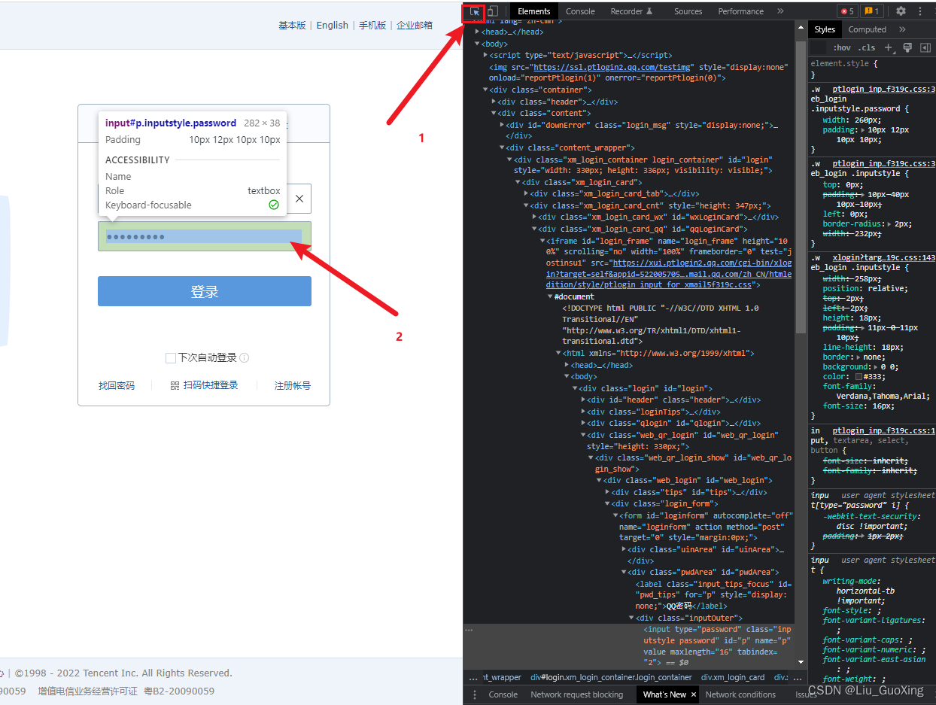
Task: Click the #333 color swatch
Action: coord(859,376)
